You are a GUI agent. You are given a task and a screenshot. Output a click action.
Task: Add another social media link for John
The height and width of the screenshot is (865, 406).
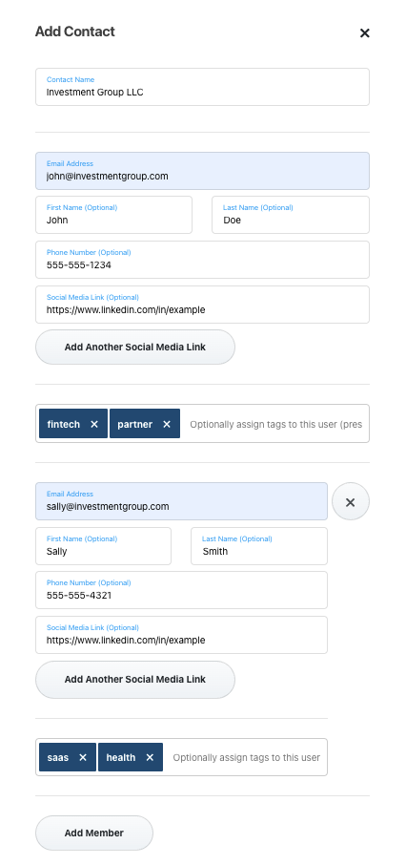click(135, 347)
